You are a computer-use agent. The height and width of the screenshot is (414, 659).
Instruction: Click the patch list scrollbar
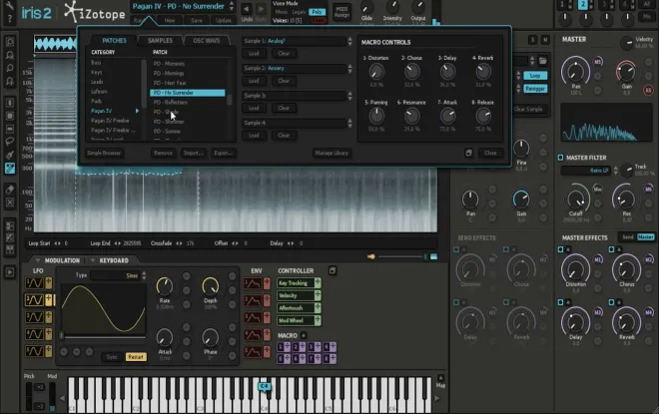(230, 100)
